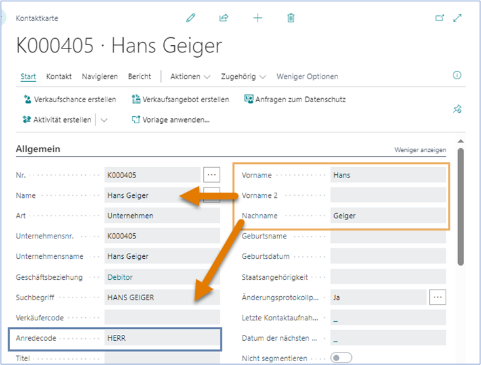Open the Bericht menu tab

139,77
